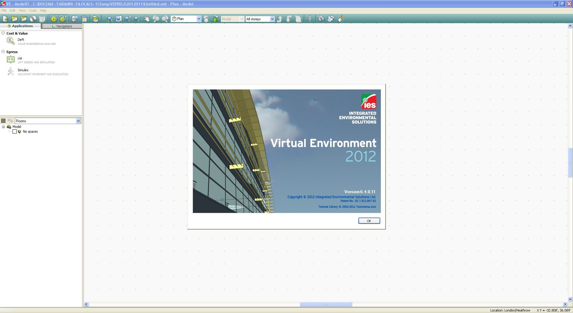Launch the Simulex evacuation application
The image size is (573, 313).
click(38, 72)
